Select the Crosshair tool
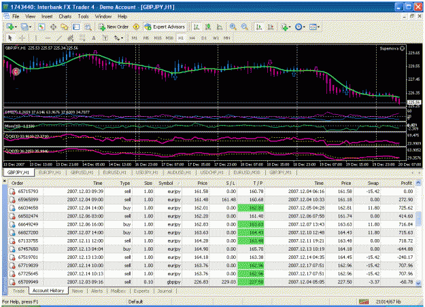Viewport: 425px width, 307px height. click(22, 38)
